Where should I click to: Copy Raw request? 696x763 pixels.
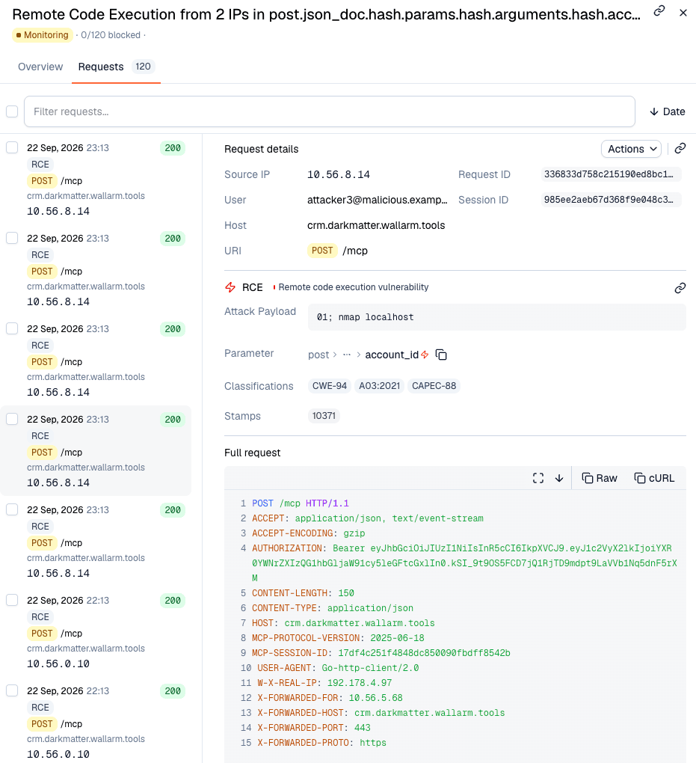[600, 478]
